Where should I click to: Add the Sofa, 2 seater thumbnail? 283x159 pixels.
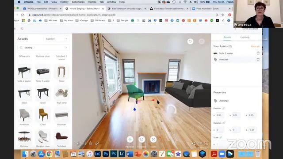click(24, 72)
